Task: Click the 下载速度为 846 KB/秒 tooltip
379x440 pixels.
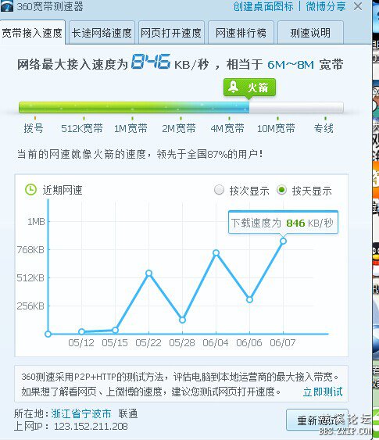Action: tap(283, 223)
